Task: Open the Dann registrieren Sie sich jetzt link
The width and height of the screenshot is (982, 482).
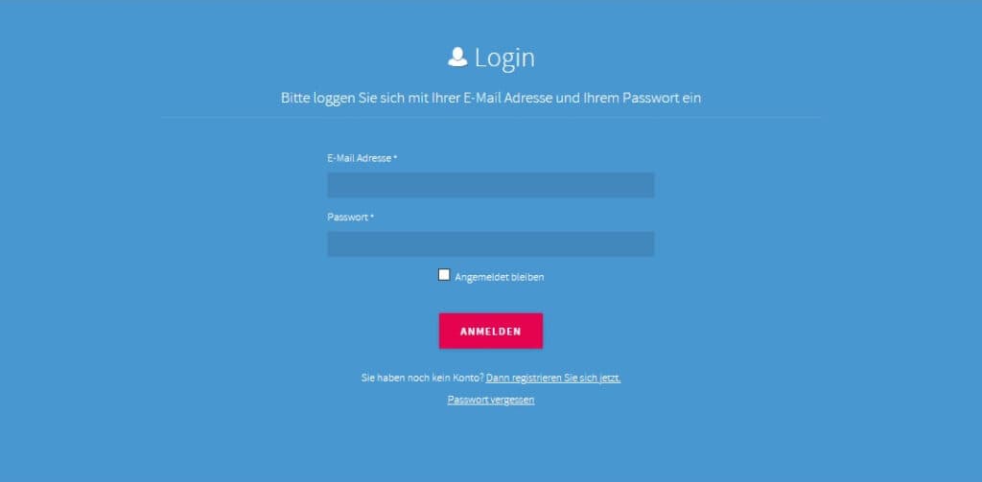Action: (x=553, y=379)
